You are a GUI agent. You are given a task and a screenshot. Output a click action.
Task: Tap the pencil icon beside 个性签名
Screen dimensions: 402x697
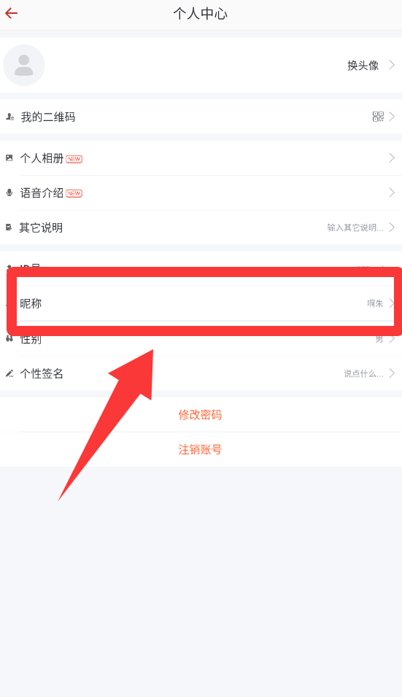pyautogui.click(x=9, y=373)
